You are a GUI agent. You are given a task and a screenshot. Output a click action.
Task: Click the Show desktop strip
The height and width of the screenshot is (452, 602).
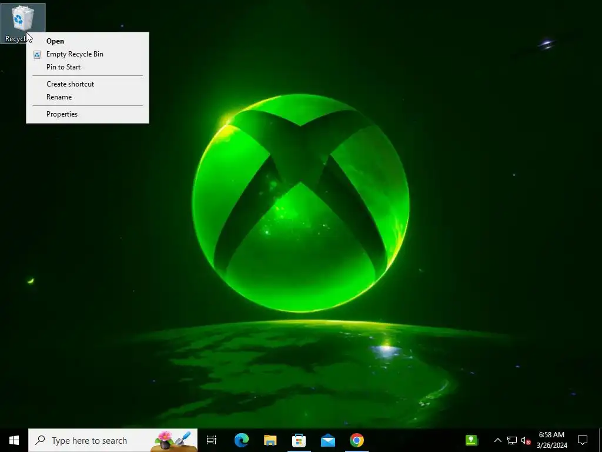point(600,440)
